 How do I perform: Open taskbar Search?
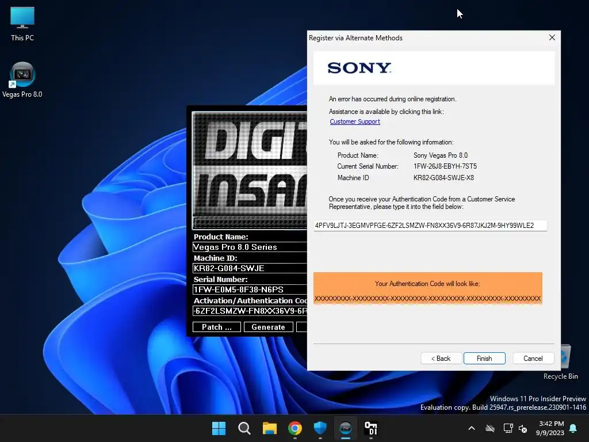[244, 428]
